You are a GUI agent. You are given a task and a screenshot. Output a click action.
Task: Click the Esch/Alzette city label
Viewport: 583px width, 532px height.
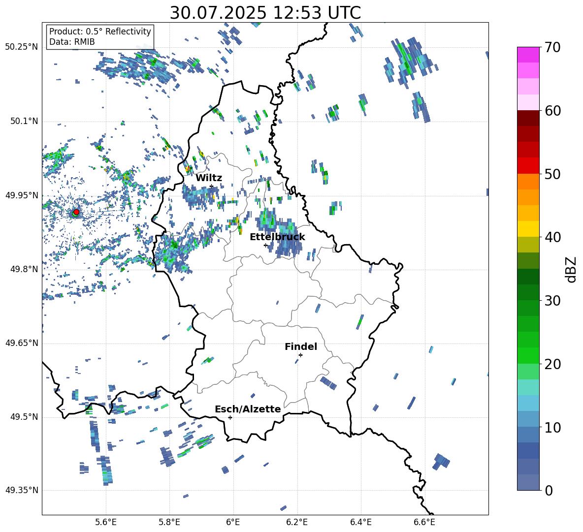coord(248,409)
